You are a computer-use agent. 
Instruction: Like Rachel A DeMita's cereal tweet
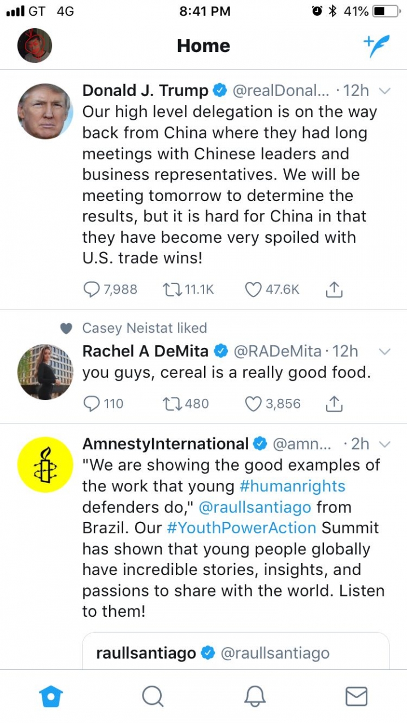[x=253, y=404]
